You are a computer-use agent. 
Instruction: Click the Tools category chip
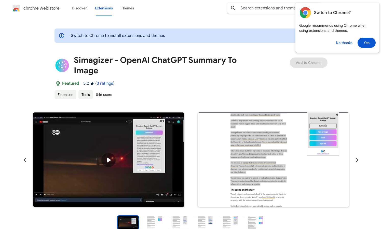[x=86, y=95]
